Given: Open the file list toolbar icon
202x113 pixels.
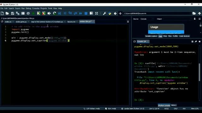Looking at the screenshot, I should [x=23, y=13].
